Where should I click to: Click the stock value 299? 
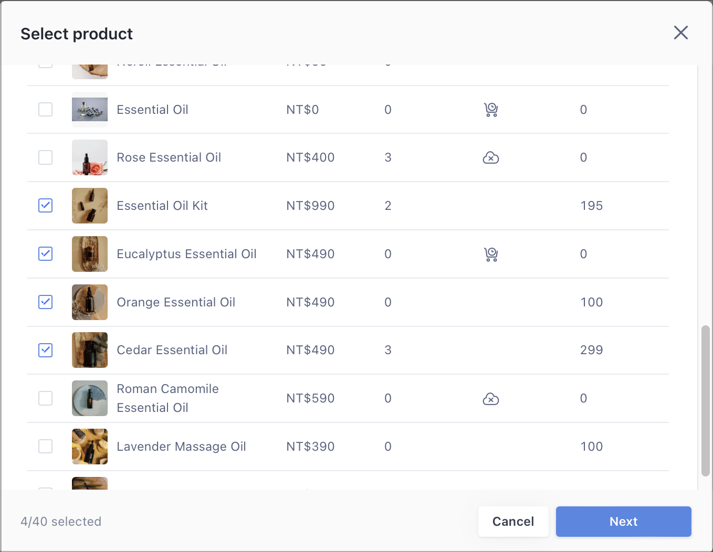592,350
